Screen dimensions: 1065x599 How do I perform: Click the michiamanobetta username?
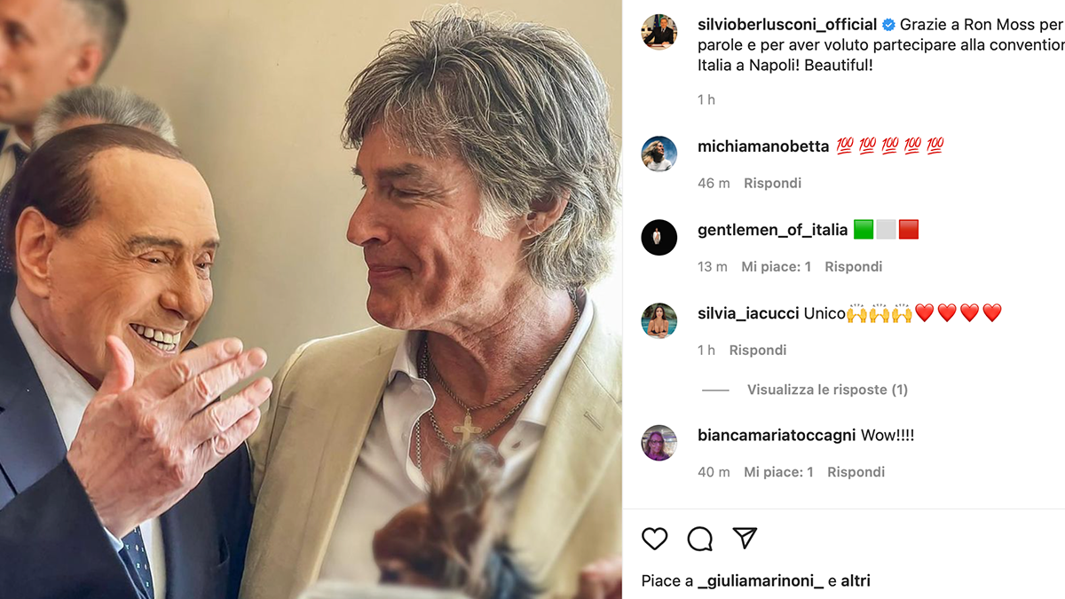[x=763, y=146]
